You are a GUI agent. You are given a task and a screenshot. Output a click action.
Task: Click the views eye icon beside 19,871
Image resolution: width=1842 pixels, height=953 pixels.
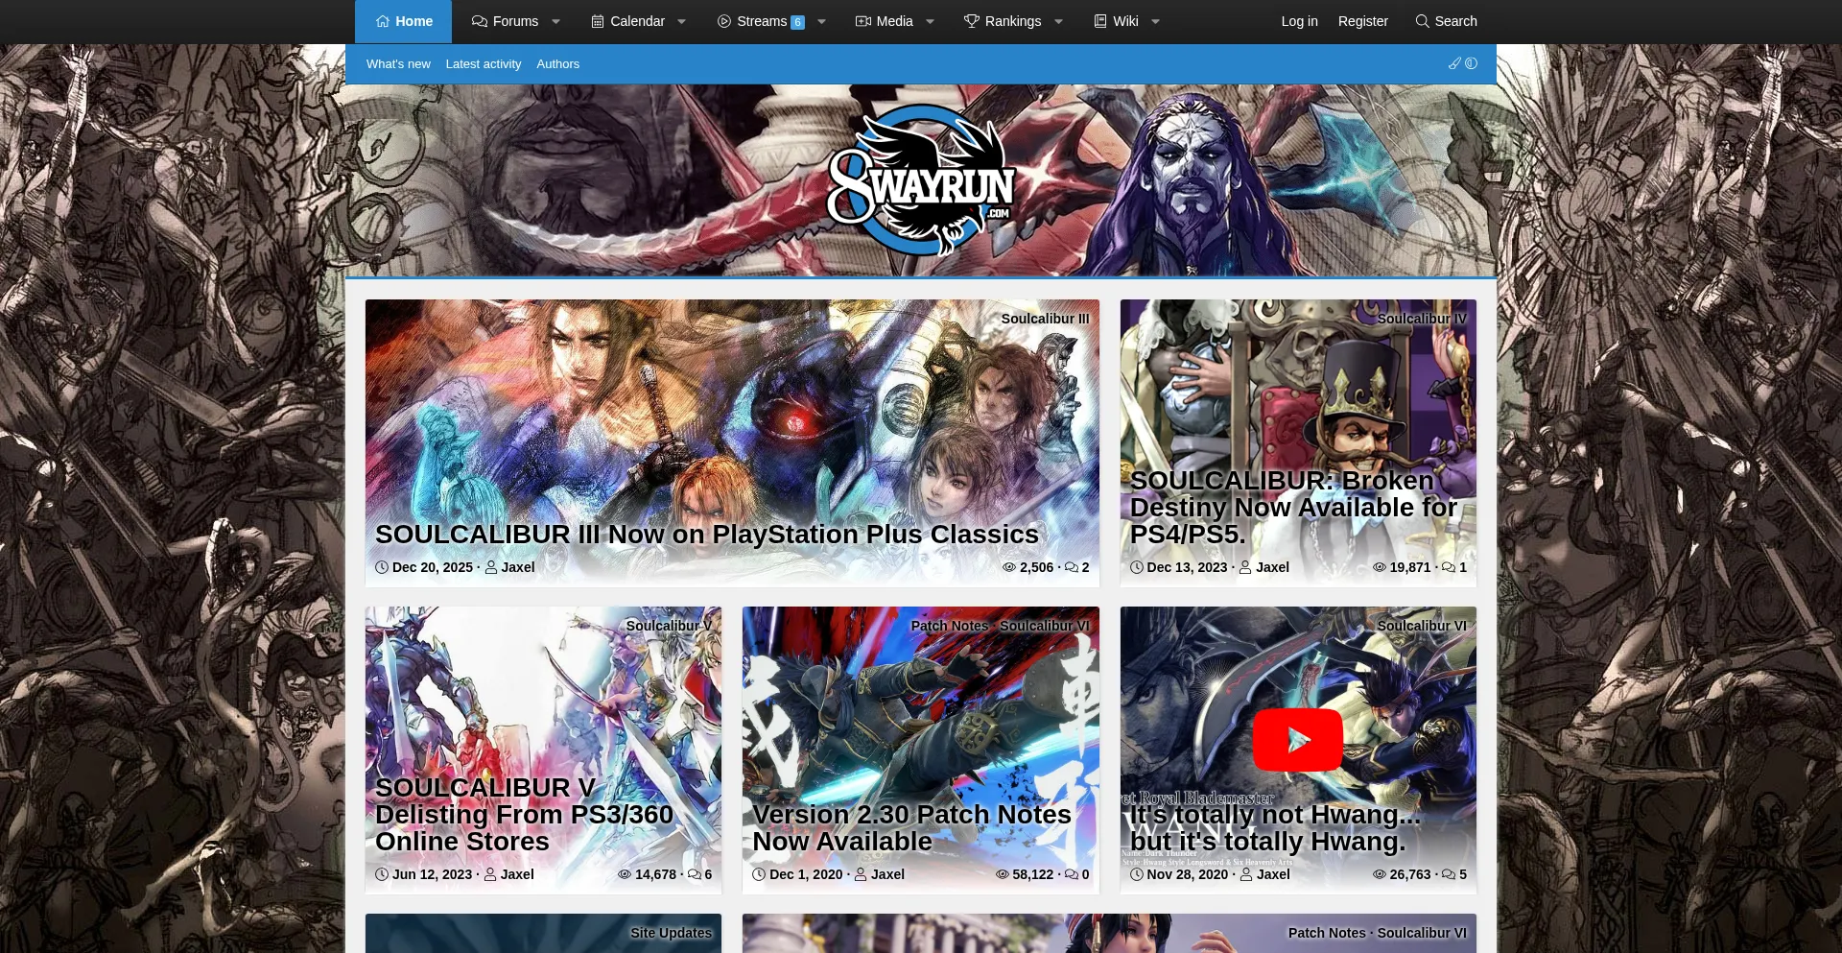[x=1380, y=567]
